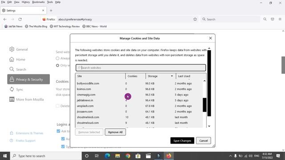Sort by Storage column header

[160, 76]
